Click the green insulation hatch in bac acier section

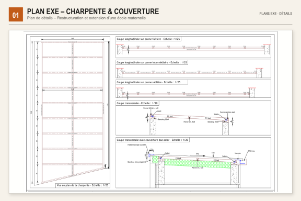(198, 163)
